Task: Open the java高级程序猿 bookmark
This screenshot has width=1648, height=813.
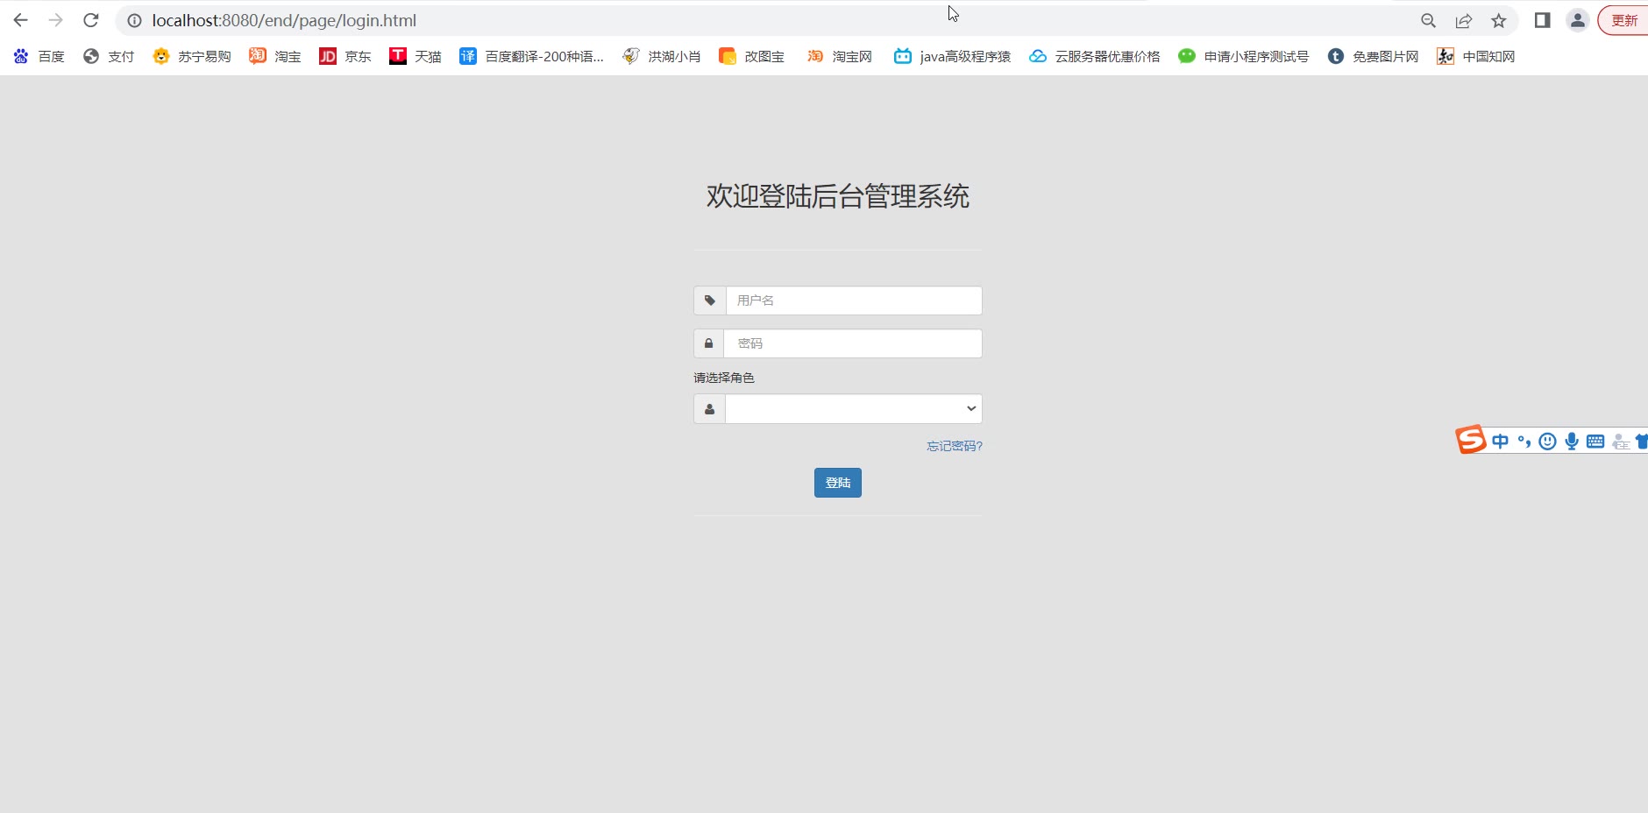Action: click(953, 56)
